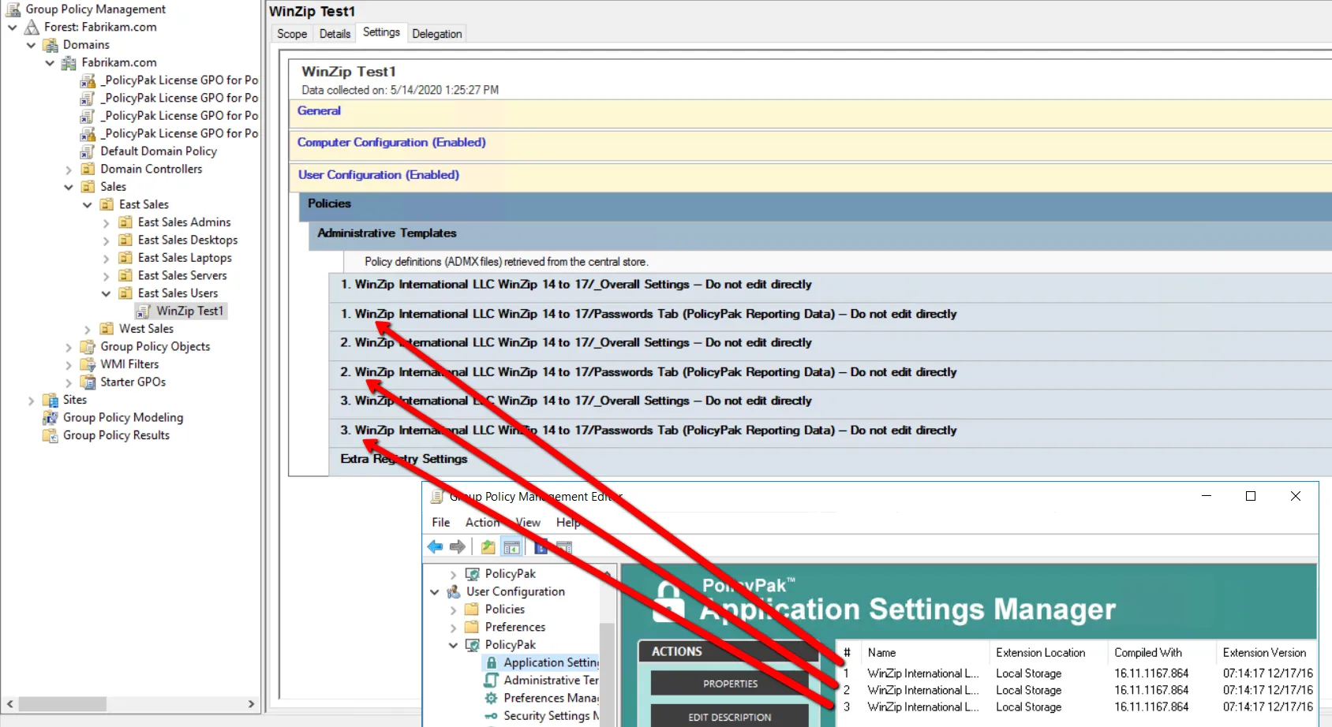The image size is (1332, 727).
Task: Click the East Sales Laptops OU icon
Action: pyautogui.click(x=125, y=258)
